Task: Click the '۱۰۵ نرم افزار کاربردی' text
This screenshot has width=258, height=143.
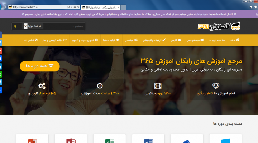Action: point(42,93)
